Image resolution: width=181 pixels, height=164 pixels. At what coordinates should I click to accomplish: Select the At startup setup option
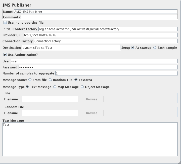click(133, 48)
